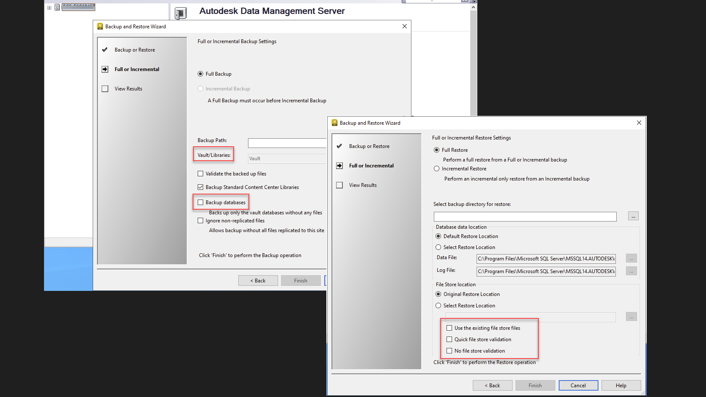706x397 pixels.
Task: Go Back in the Backup Settings wizard
Action: pos(258,281)
